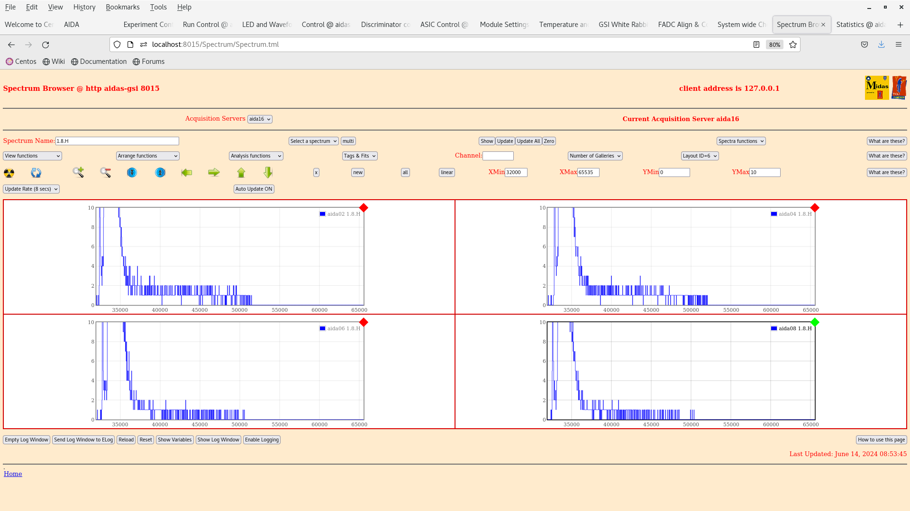Switch to the Run Control tab

coord(205,25)
